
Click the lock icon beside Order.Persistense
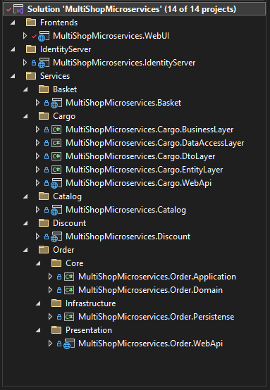tap(59, 317)
